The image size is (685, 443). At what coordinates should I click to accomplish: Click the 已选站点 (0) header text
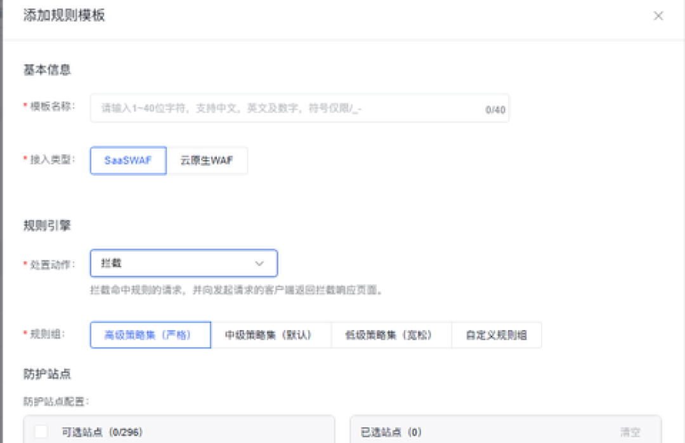391,432
